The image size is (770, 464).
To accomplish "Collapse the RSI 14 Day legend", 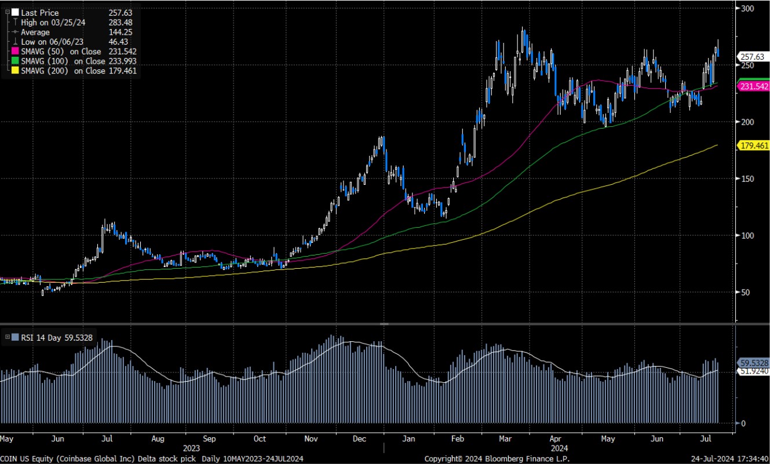I will point(6,337).
